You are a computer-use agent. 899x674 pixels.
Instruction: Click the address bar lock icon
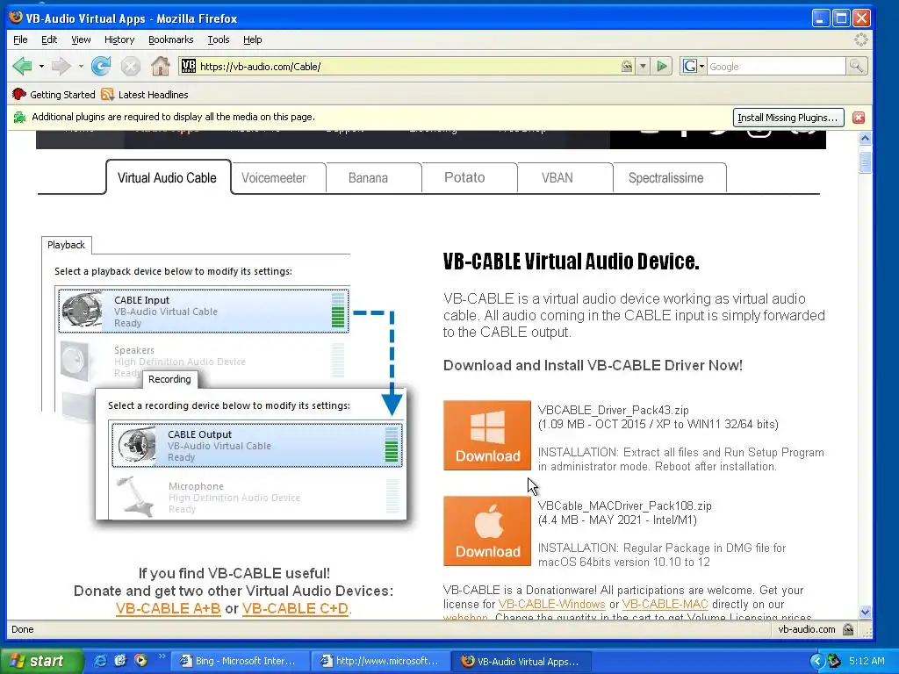[627, 67]
